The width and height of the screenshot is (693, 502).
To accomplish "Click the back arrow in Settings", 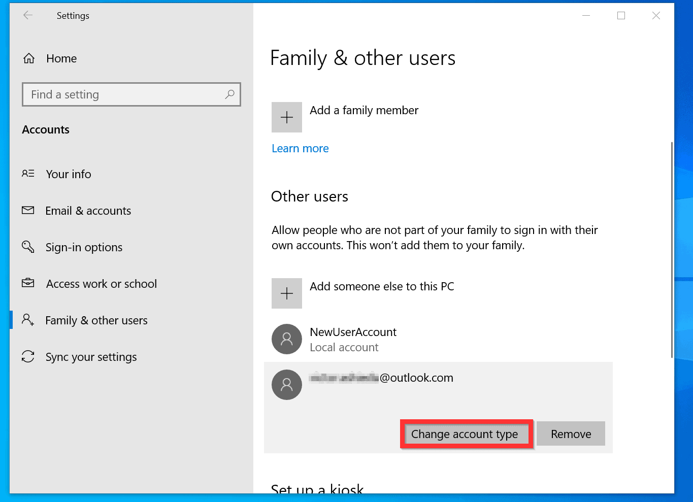I will point(28,15).
